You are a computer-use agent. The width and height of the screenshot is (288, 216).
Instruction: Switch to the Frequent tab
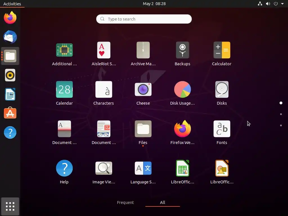(125, 202)
